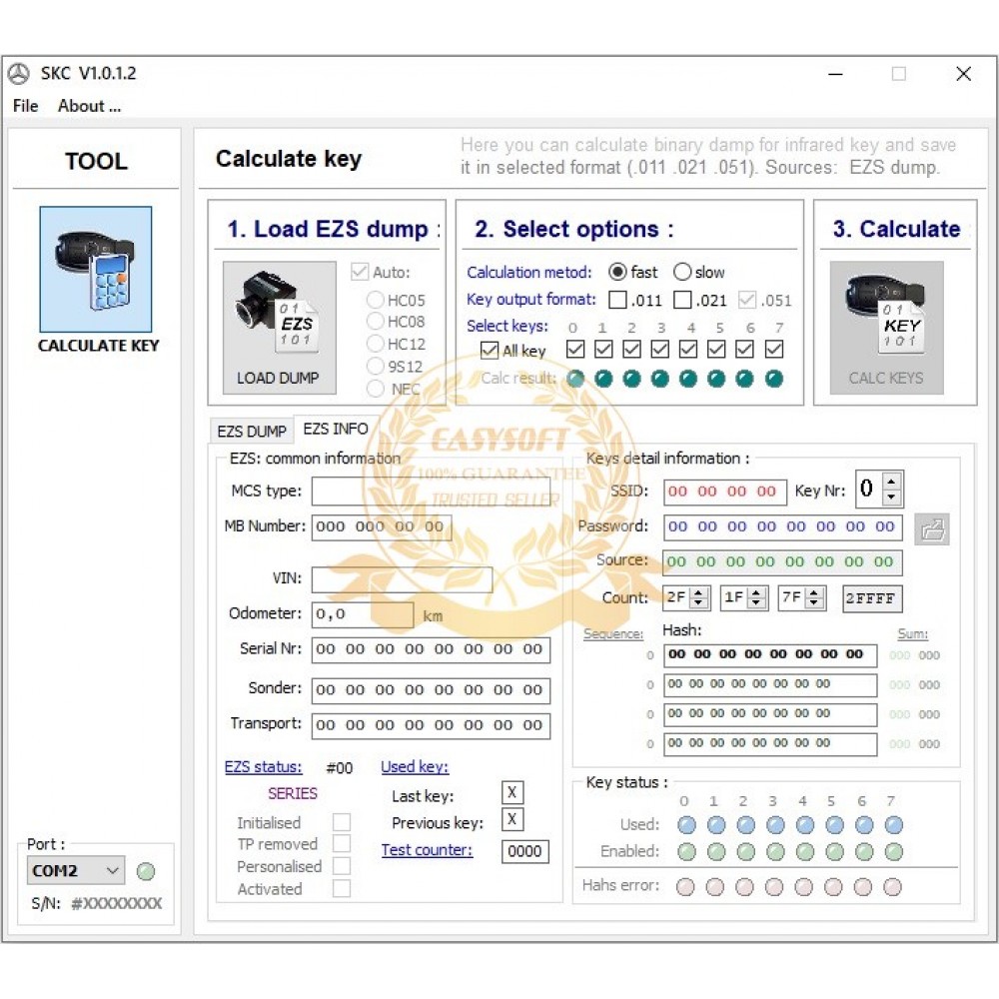Select the HC08 radio option
This screenshot has width=999, height=999.
(376, 321)
